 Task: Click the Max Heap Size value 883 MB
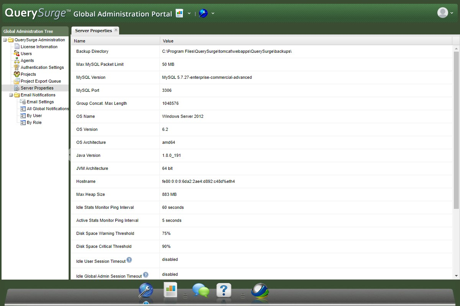click(169, 194)
